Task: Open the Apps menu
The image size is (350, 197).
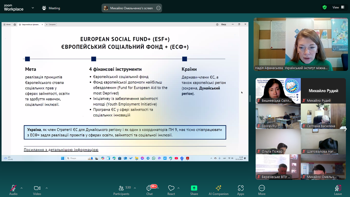Action: click(241, 190)
